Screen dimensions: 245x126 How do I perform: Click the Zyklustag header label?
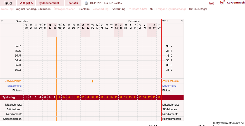point(8,98)
